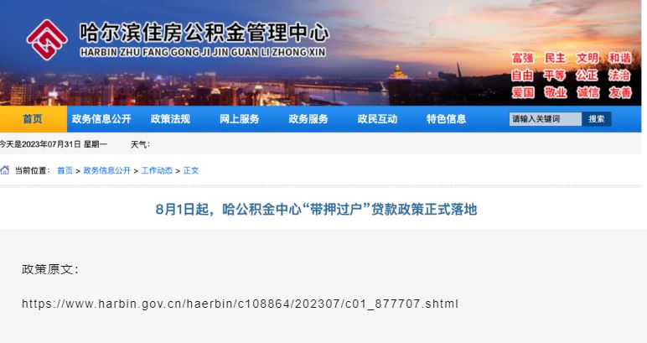Screen dimensions: 647x343
Task: Click the red Harbin housing fund logo
Action: 47,40
